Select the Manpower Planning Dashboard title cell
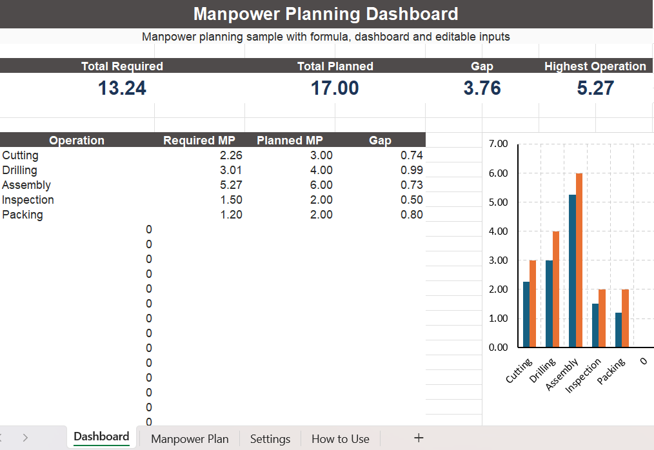The height and width of the screenshot is (450, 654). (x=326, y=14)
